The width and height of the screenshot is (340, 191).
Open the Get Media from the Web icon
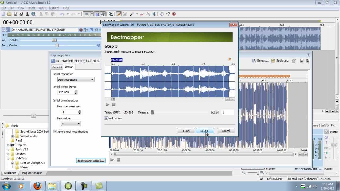(33, 14)
